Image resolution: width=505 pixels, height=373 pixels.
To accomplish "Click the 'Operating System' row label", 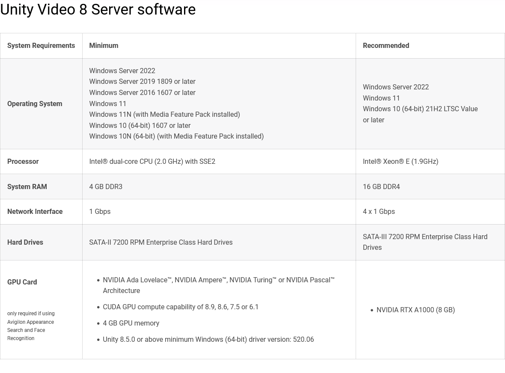I will pos(35,104).
